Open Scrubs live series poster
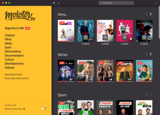This screenshot has width=160, height=115. pyautogui.click(x=144, y=71)
